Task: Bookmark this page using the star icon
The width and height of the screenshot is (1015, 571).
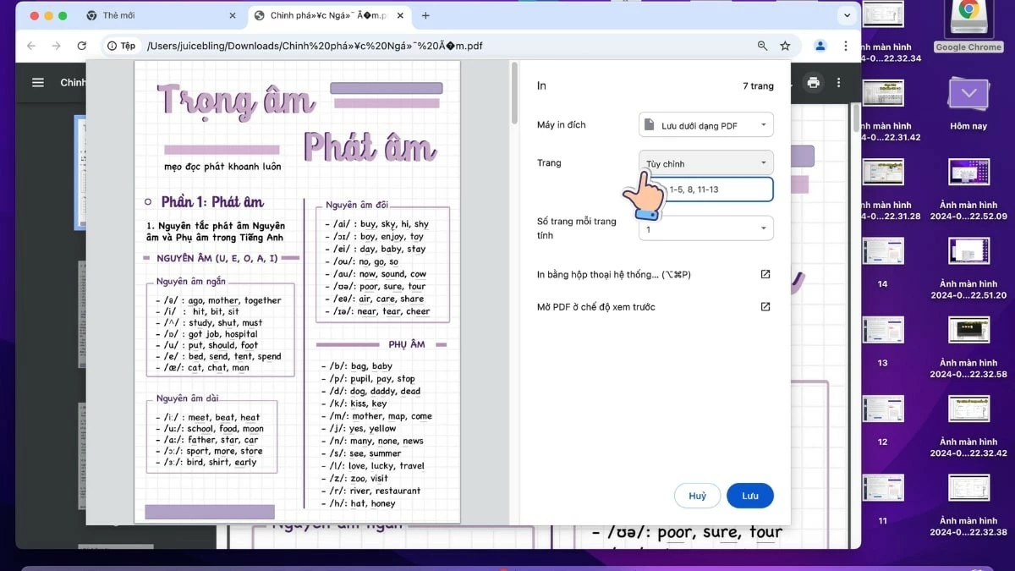Action: point(784,47)
